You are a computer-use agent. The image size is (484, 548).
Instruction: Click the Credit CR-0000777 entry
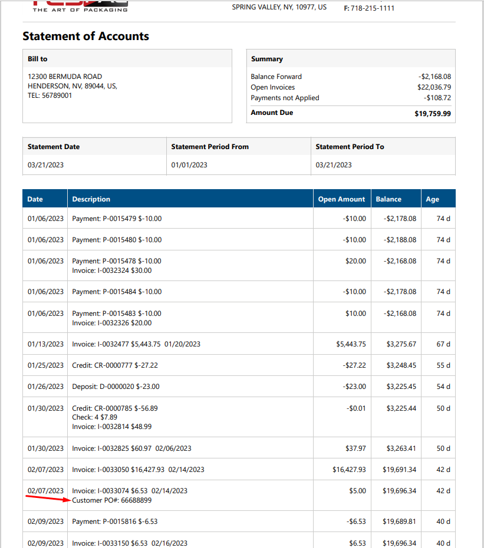click(115, 365)
